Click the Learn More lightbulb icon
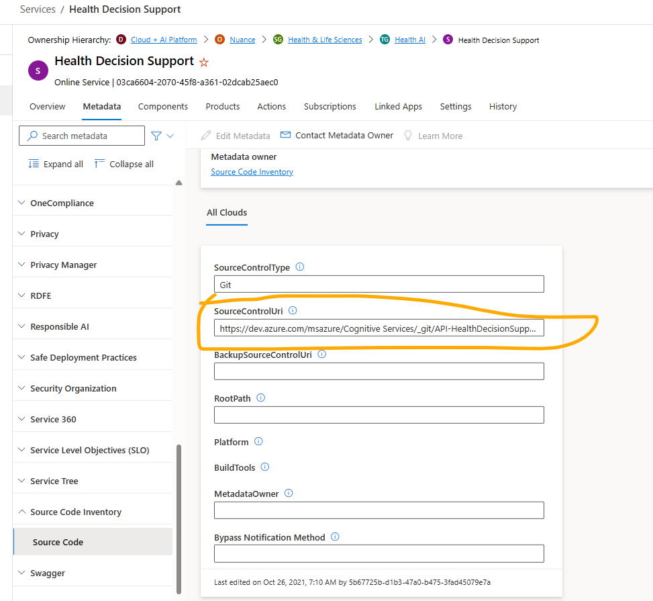Viewport: 653px width, 601px height. (409, 135)
